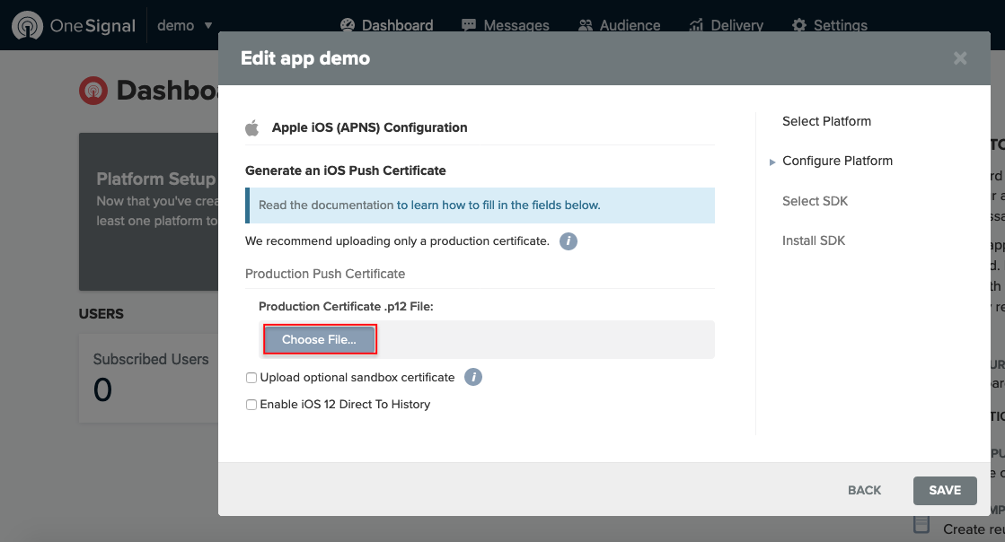Open the Dashboard menu item

pos(386,26)
